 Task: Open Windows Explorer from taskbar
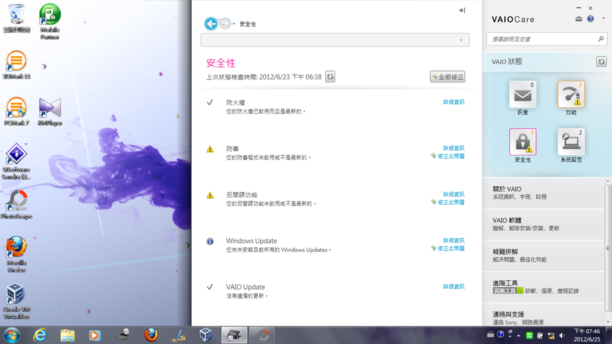(x=68, y=335)
